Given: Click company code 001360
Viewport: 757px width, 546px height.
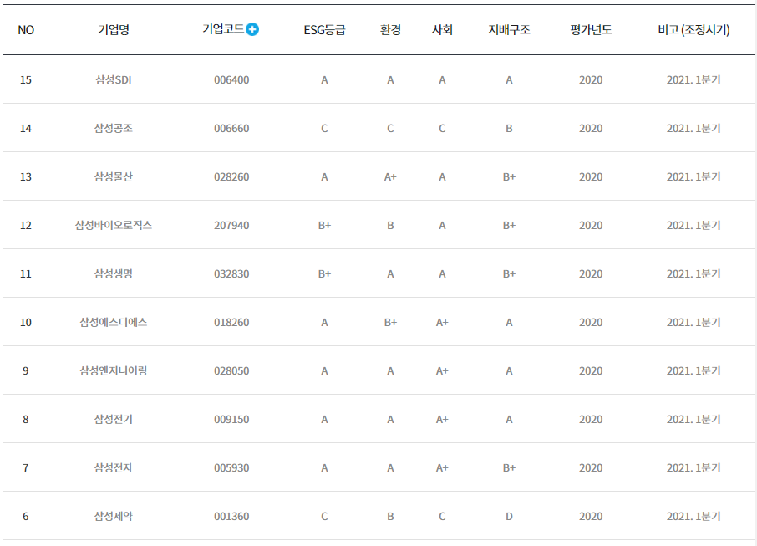Looking at the screenshot, I should (231, 516).
